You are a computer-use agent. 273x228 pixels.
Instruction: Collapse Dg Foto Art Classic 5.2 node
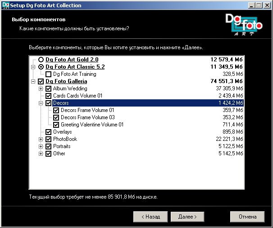33,67
